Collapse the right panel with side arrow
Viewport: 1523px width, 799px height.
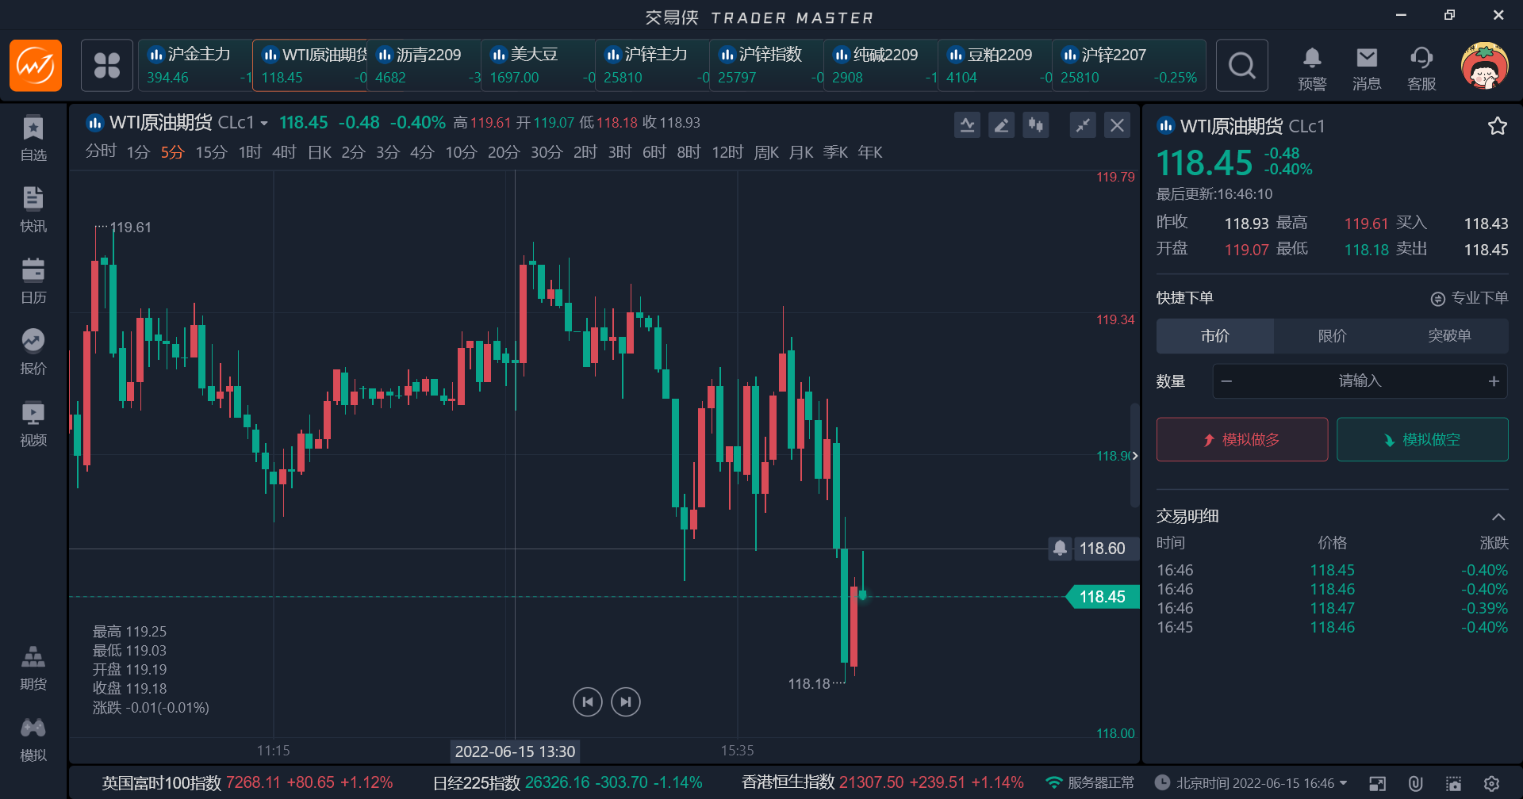point(1135,455)
